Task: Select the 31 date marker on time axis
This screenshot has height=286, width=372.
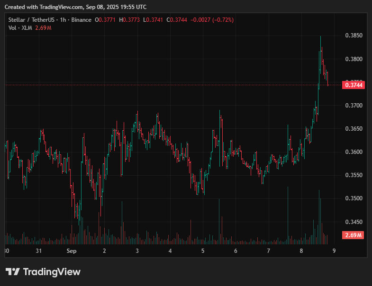Action: (x=39, y=250)
